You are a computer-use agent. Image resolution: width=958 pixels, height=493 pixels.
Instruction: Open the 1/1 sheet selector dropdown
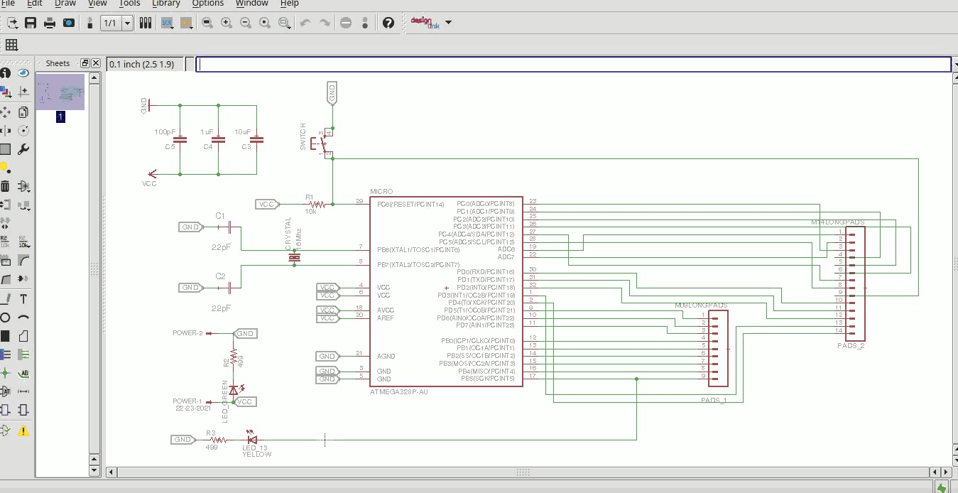[x=127, y=23]
